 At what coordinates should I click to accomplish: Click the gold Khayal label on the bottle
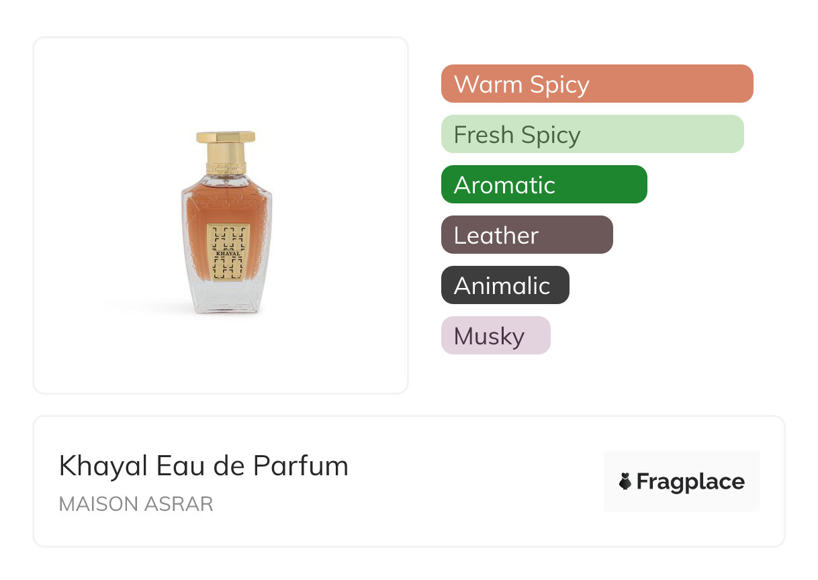click(228, 251)
